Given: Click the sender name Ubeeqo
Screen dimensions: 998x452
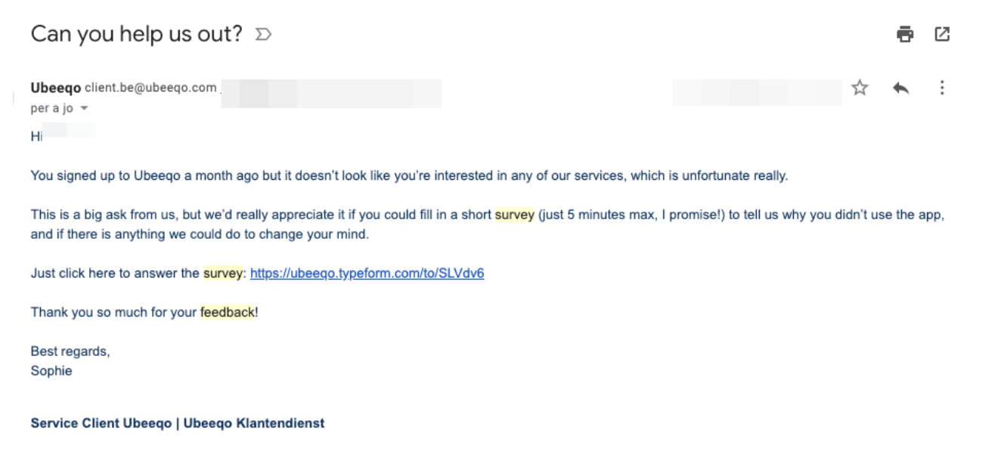Looking at the screenshot, I should point(56,88).
